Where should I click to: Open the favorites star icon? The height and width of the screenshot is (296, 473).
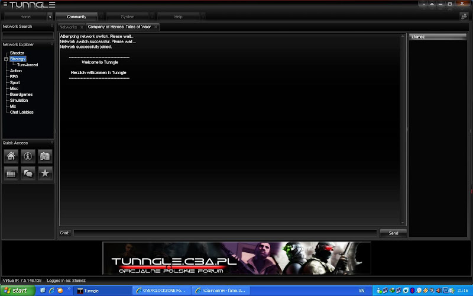[45, 173]
